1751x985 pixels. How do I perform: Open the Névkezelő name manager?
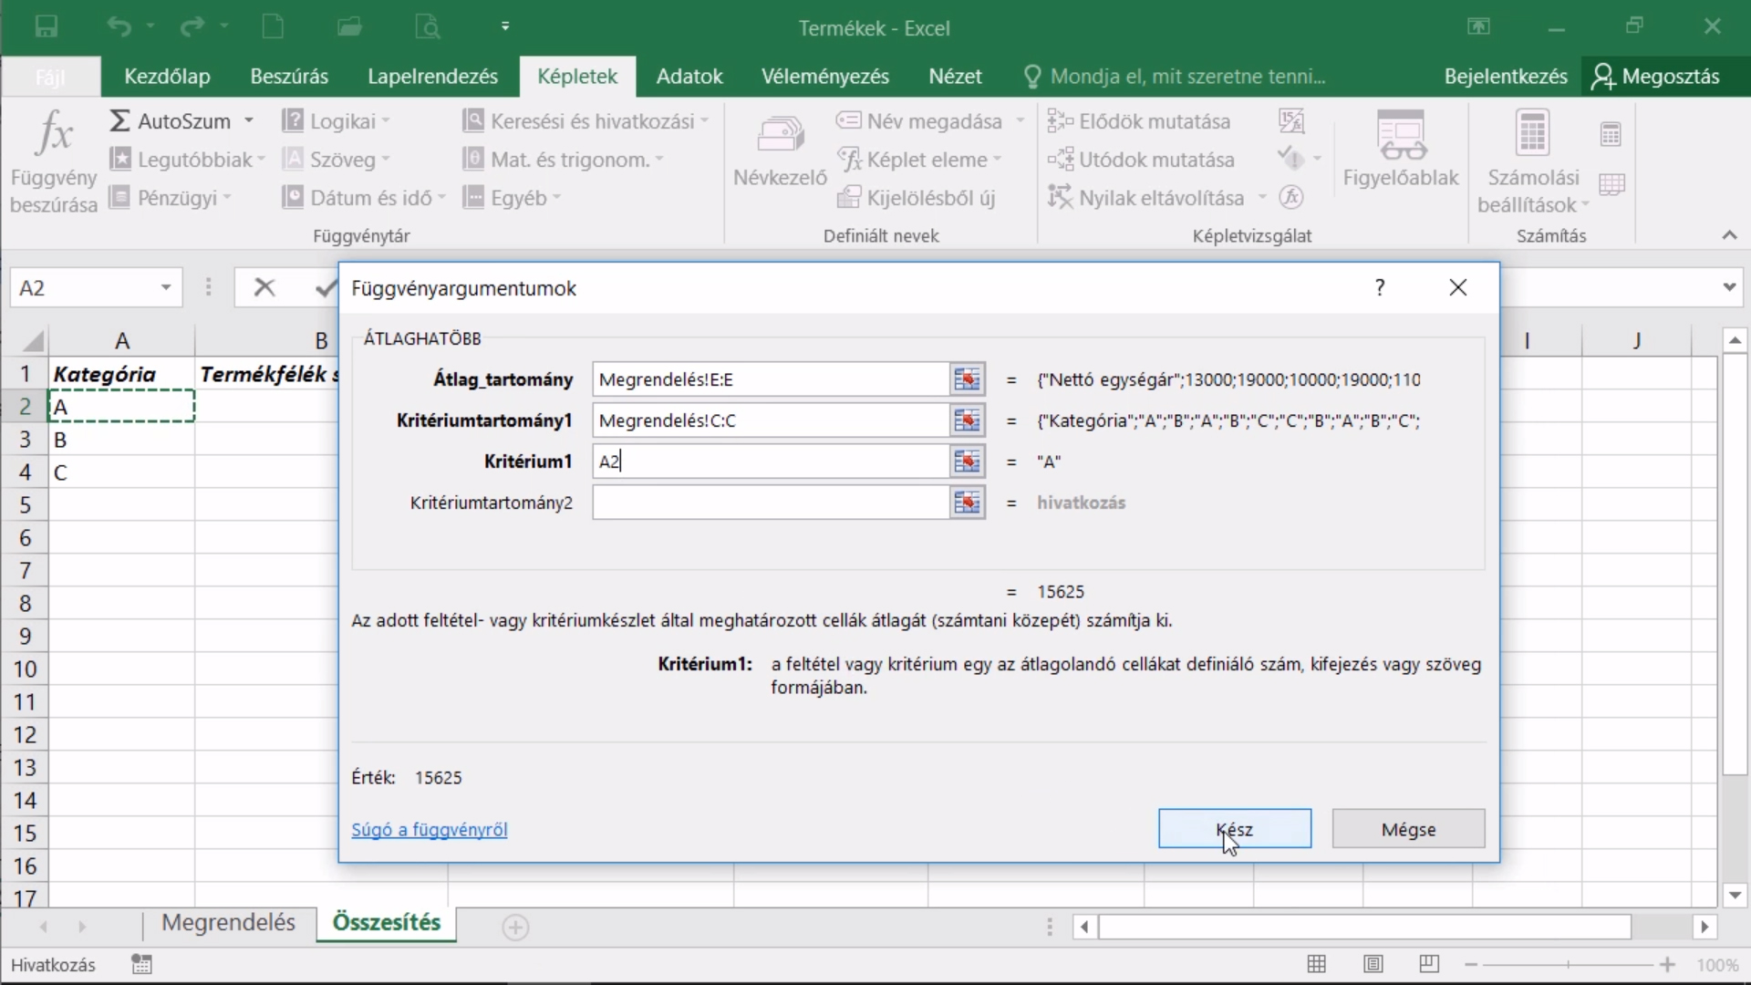(780, 150)
